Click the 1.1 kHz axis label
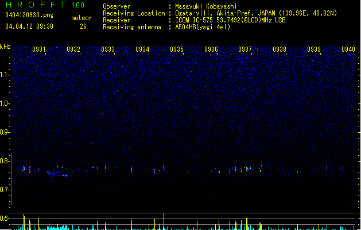The image size is (361, 230). 5,75
